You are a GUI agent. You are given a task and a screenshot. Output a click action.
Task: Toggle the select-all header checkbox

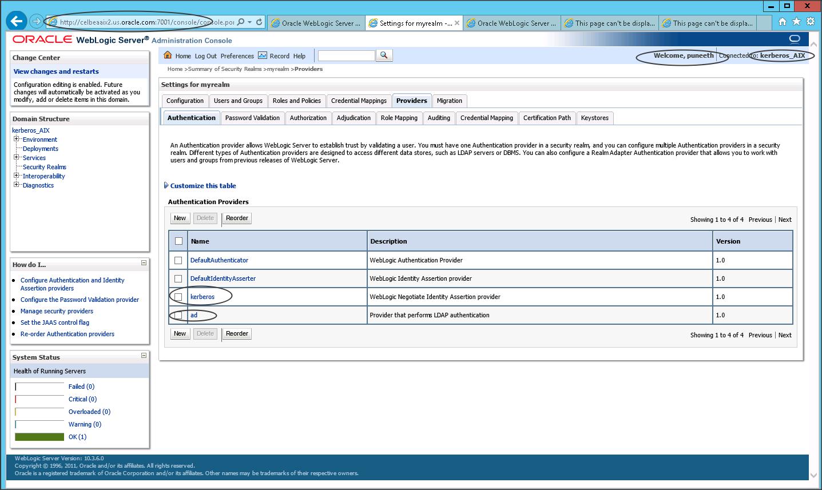(178, 241)
